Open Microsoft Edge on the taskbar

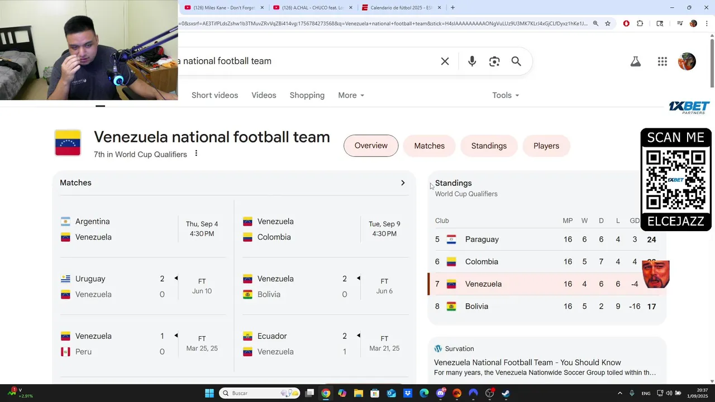(x=424, y=393)
